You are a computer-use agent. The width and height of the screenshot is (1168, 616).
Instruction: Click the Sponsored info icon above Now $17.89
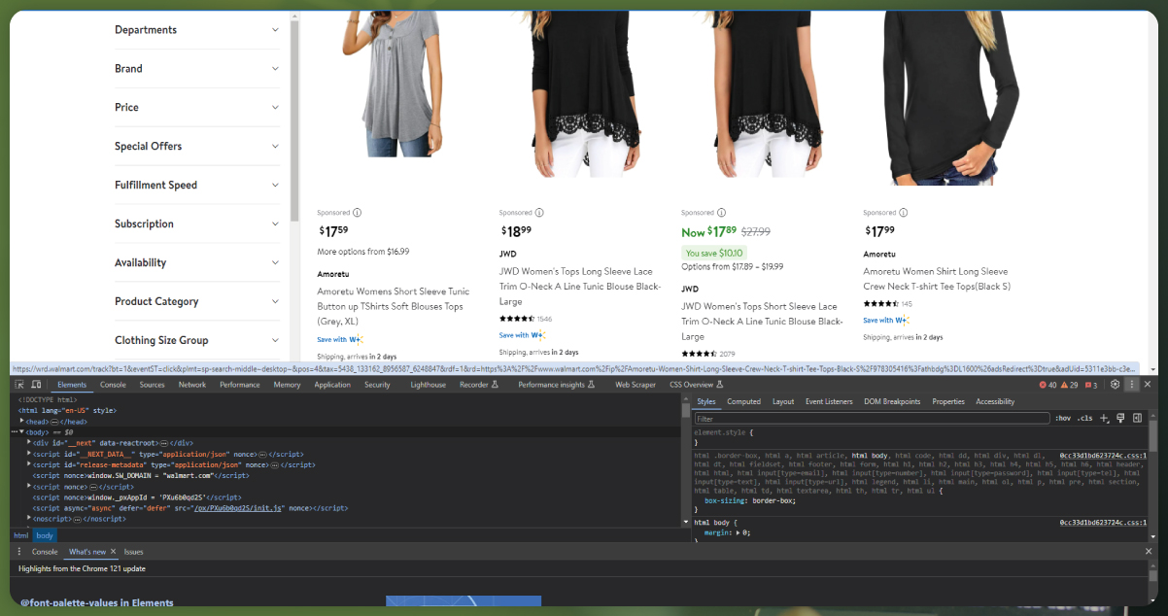(721, 213)
